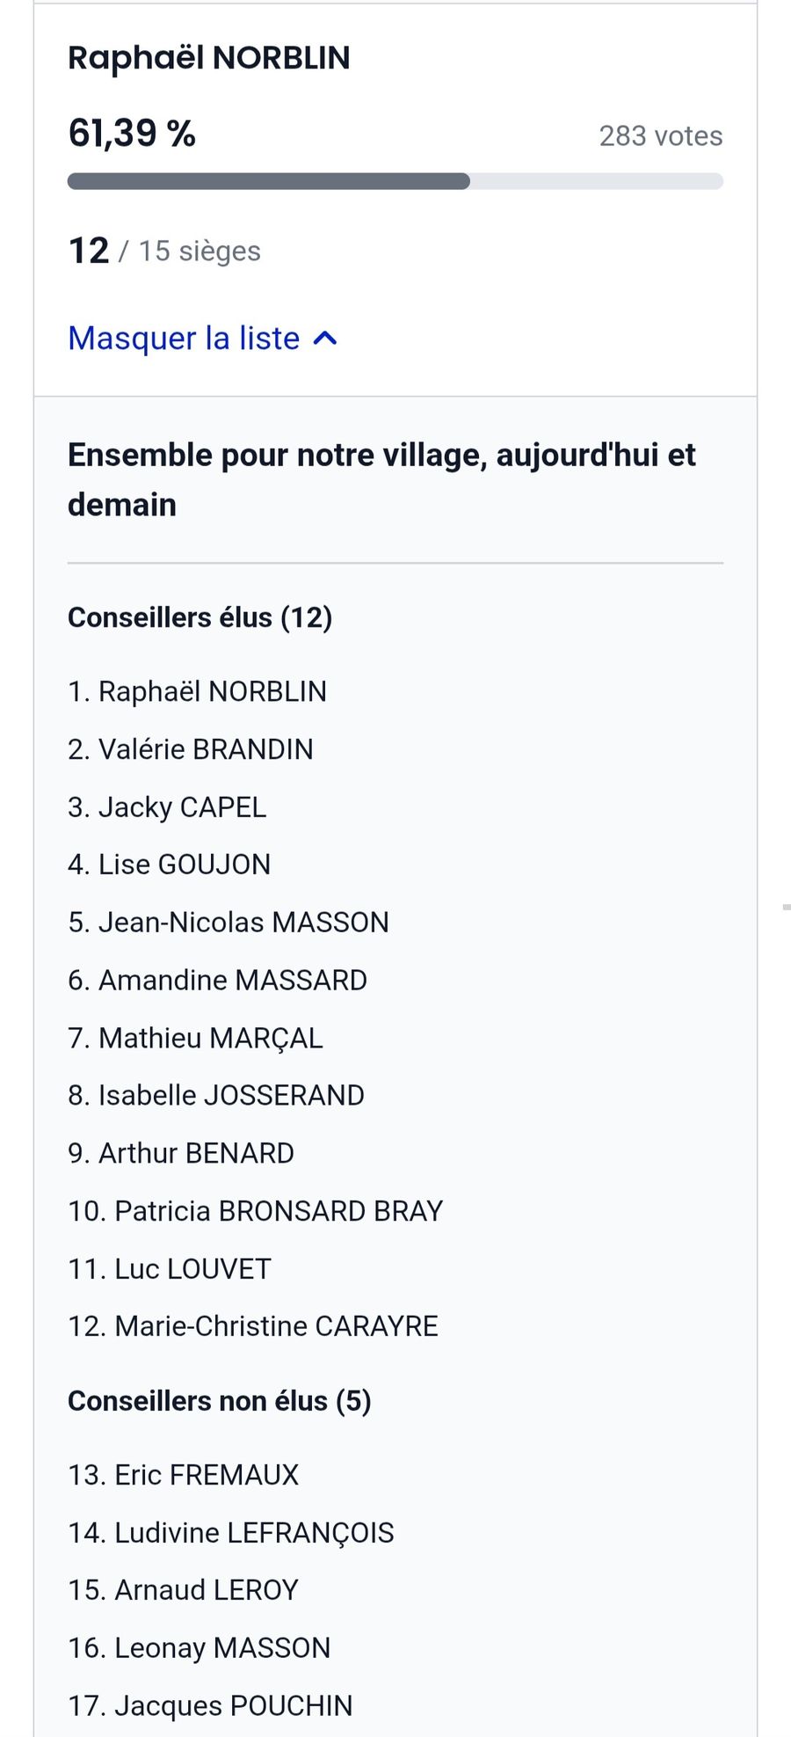Select Valérie BRANDIN in elected list

click(x=191, y=749)
